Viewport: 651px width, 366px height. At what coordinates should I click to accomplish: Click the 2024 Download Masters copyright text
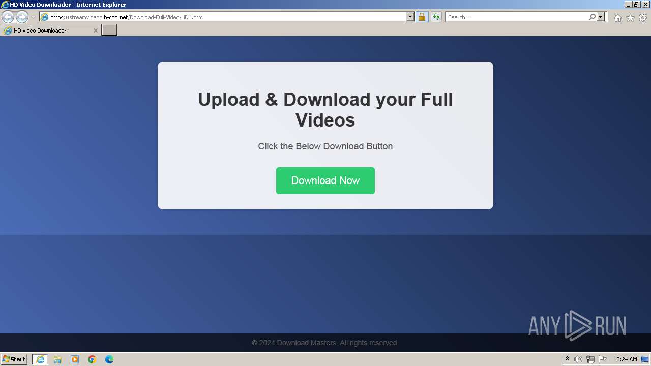point(325,343)
